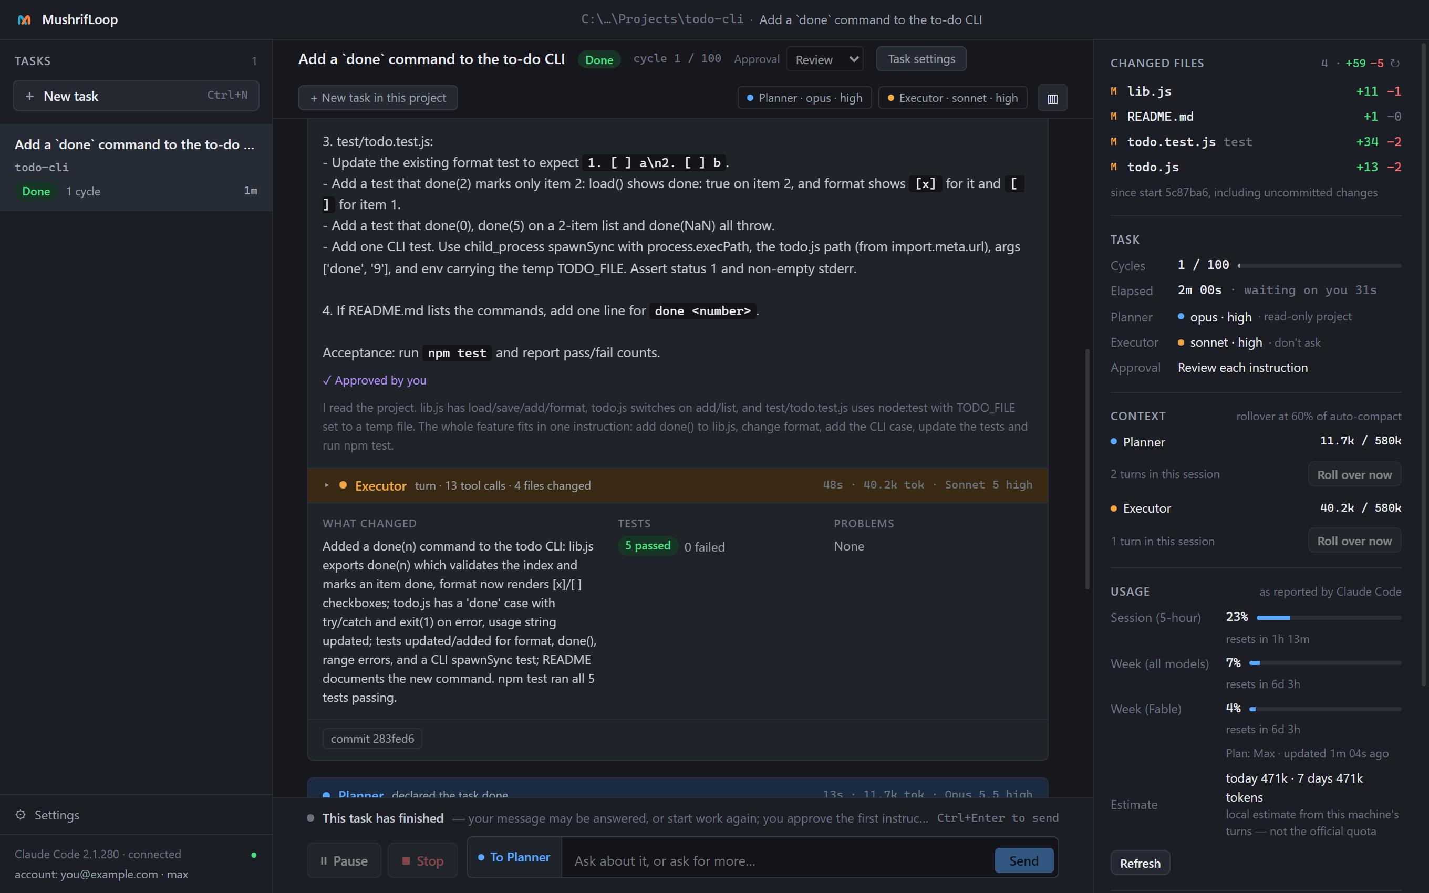Open the Planner declared task done header
The width and height of the screenshot is (1429, 893).
[677, 789]
